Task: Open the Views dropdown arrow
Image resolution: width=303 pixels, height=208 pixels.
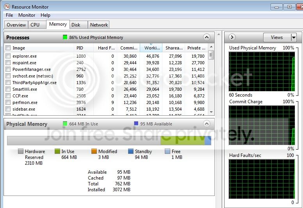Action: tap(294, 37)
